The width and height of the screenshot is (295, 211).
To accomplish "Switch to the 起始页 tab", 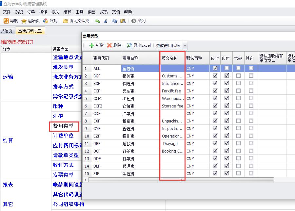I will coord(7,31).
